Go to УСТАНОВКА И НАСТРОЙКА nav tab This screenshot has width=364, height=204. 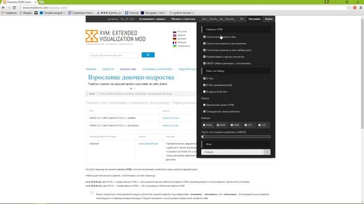click(157, 69)
